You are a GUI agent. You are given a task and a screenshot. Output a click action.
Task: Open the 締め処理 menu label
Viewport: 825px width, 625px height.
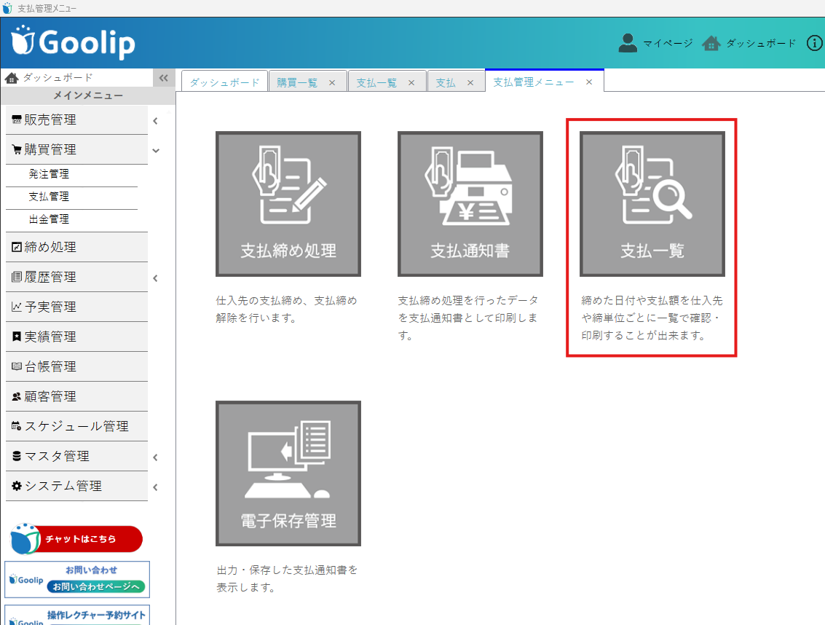50,247
